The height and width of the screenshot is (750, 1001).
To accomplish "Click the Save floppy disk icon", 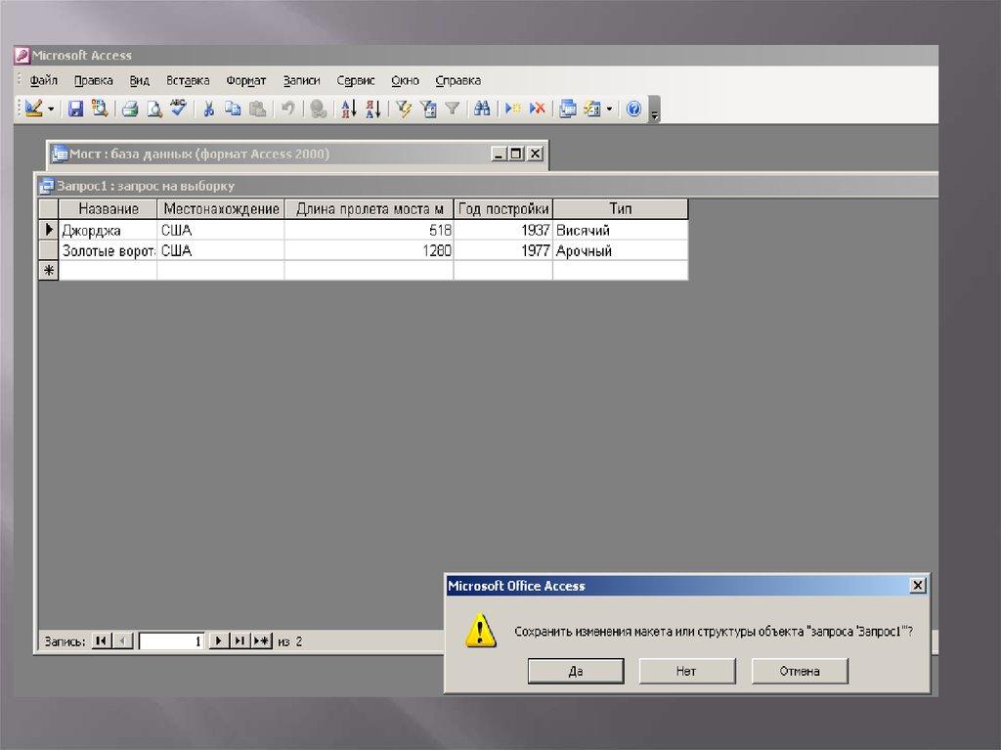I will click(75, 110).
